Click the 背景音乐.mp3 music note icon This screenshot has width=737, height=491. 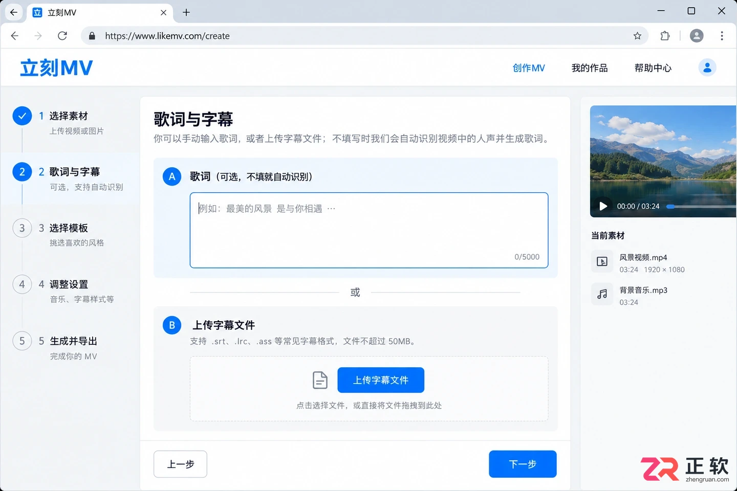(602, 294)
